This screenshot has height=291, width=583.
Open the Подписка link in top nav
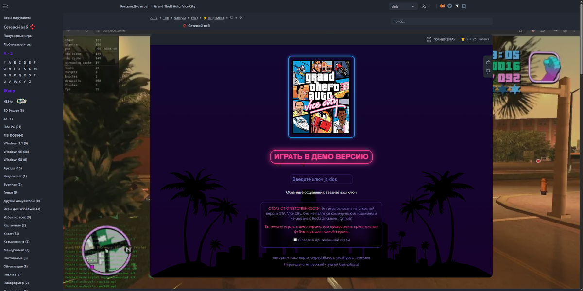tap(216, 18)
